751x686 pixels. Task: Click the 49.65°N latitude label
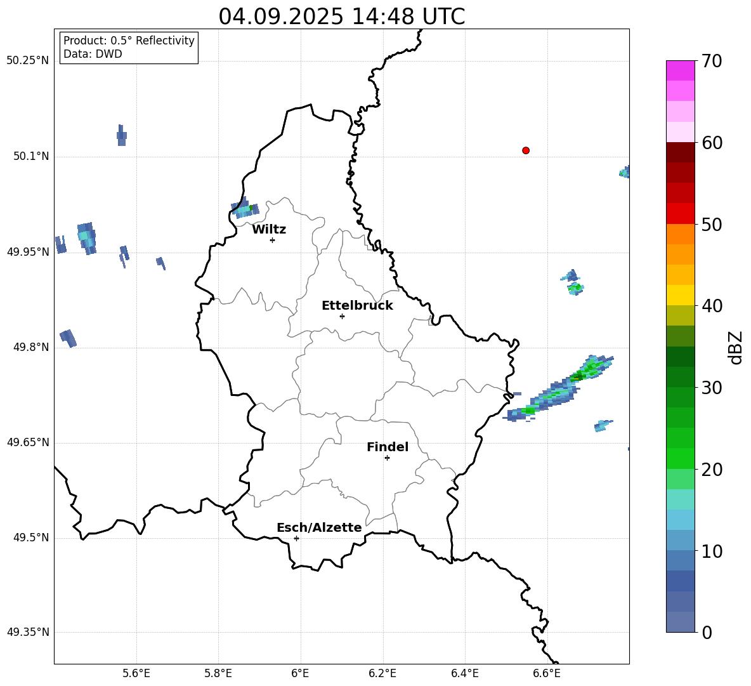pyautogui.click(x=28, y=442)
